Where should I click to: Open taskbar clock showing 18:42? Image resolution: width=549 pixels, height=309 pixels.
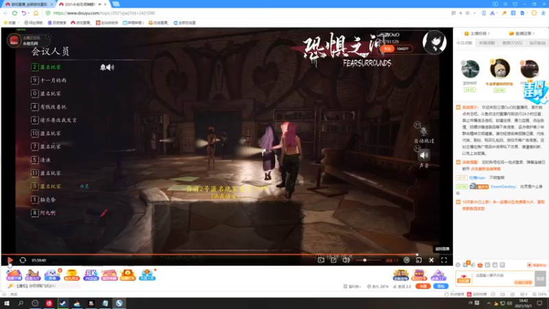pos(524,303)
